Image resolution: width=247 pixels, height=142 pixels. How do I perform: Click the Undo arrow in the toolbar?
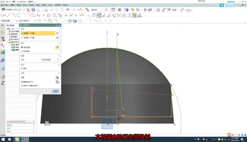68,10
